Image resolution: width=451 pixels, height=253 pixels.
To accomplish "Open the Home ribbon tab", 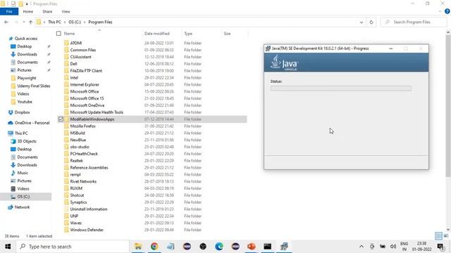I will pos(28,11).
